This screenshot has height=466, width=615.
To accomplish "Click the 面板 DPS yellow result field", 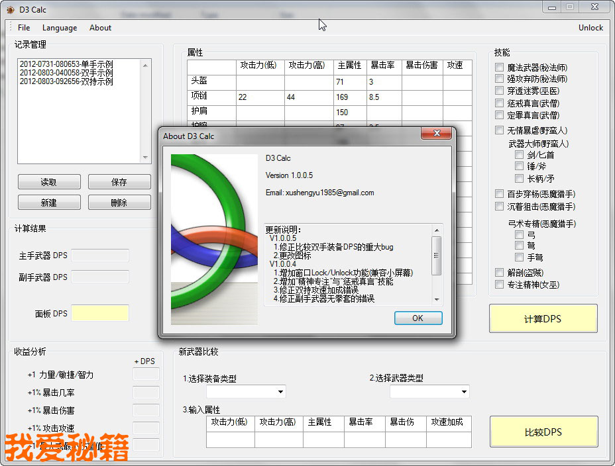I will pos(99,314).
